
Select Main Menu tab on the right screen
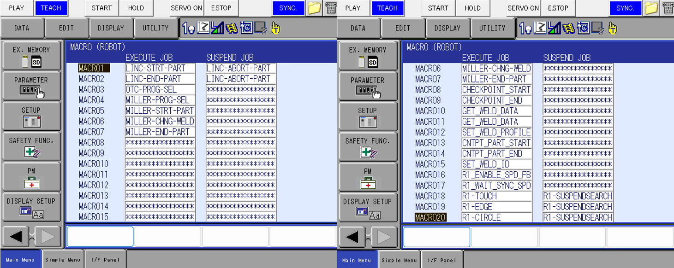pyautogui.click(x=358, y=260)
